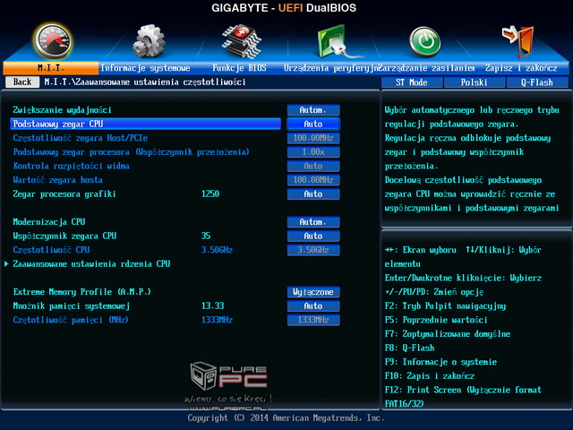
Task: Open Extreme Memory Profile Wyłączone dropdown
Action: pyautogui.click(x=313, y=292)
